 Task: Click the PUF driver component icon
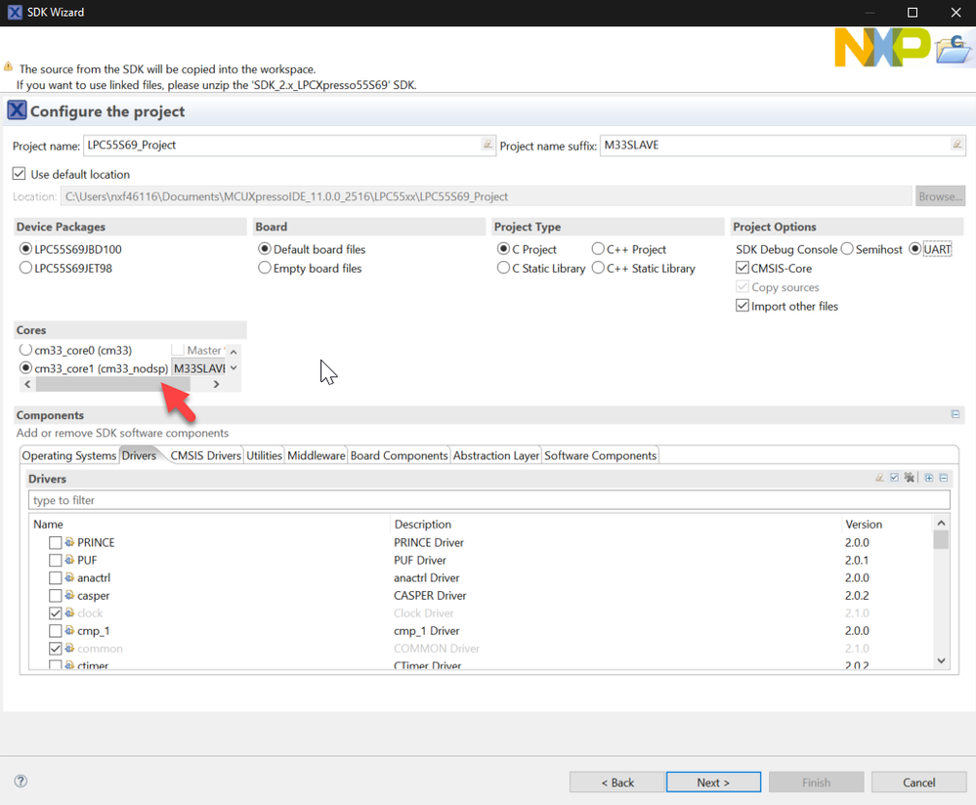point(69,560)
